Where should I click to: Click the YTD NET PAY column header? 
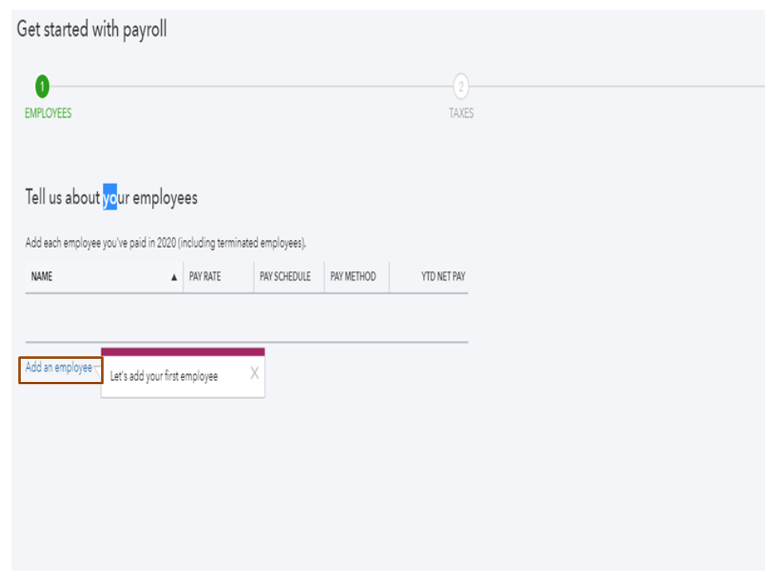[x=443, y=277]
